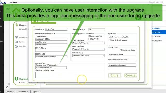The image size is (166, 93).
Task: Click the New button in top toolbar
Action: 13,2
